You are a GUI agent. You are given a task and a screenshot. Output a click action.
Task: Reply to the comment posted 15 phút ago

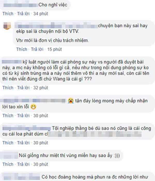coord(37,49)
